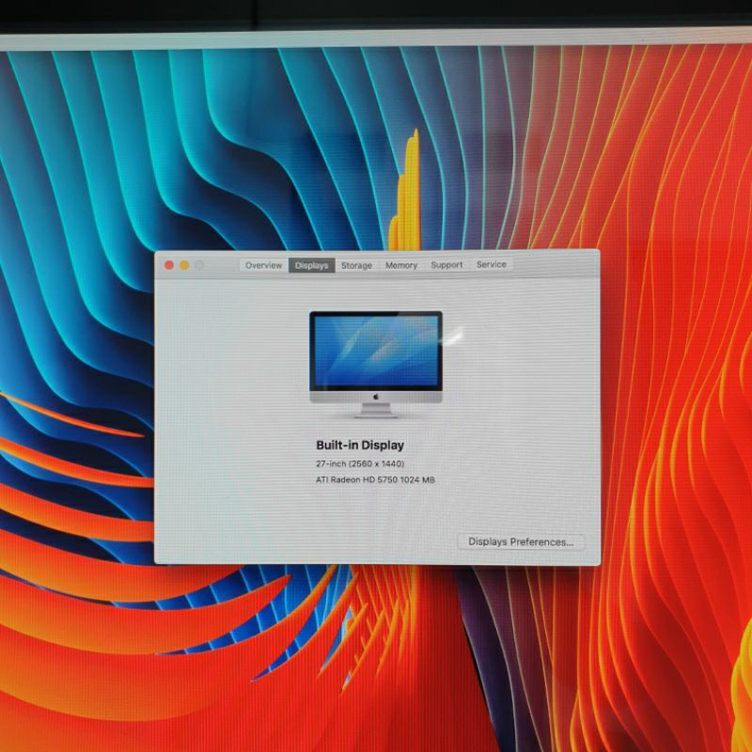Screen dimensions: 752x752
Task: Close the About This Mac window
Action: click(169, 265)
